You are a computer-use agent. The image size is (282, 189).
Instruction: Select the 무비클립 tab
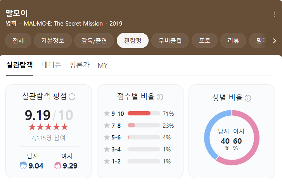click(170, 41)
